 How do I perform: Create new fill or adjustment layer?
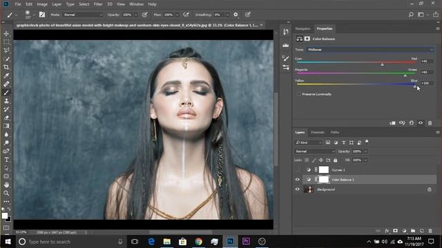pos(404,231)
